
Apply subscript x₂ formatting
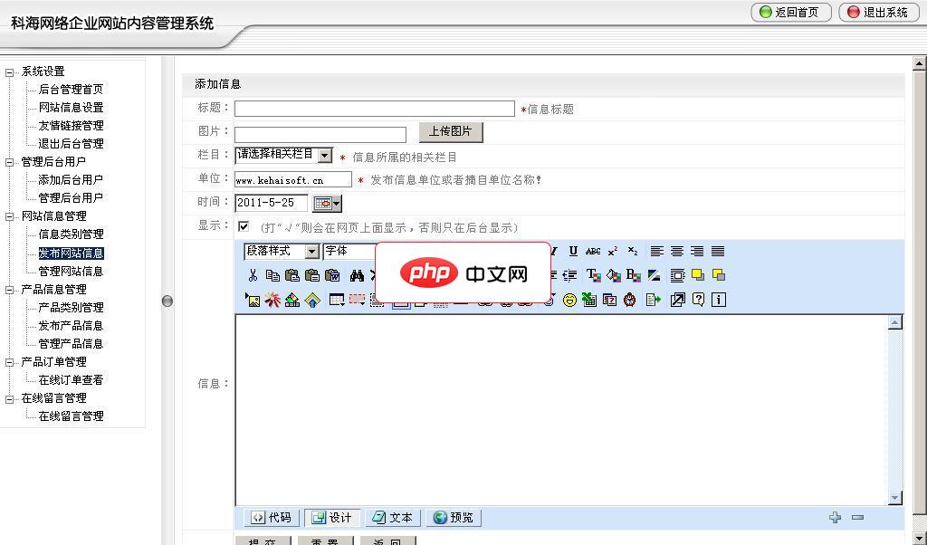point(633,251)
